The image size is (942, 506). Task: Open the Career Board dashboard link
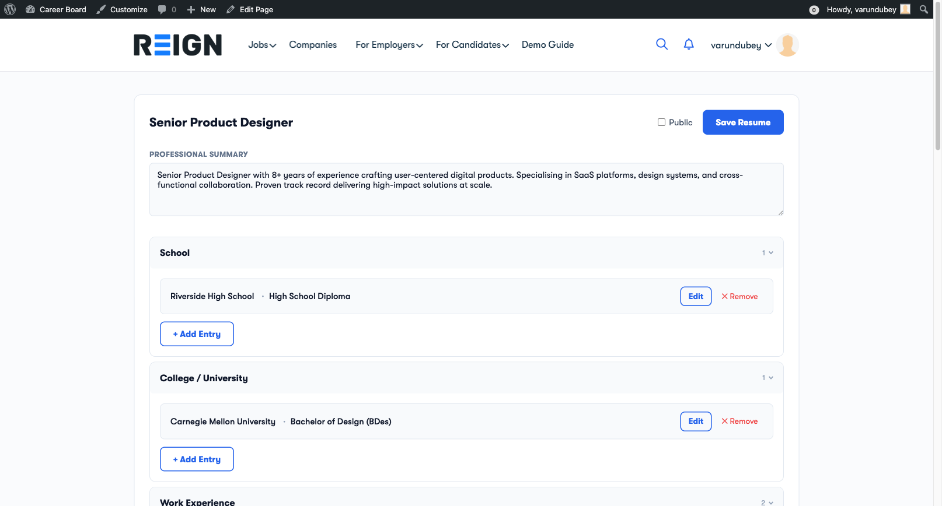[56, 9]
